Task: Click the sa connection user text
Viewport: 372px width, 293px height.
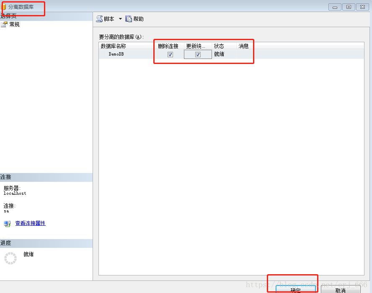Action: pos(6,211)
